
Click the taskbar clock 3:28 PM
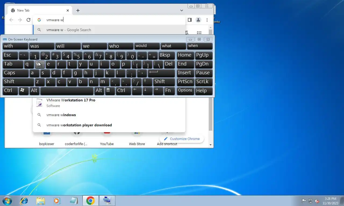pyautogui.click(x=330, y=201)
